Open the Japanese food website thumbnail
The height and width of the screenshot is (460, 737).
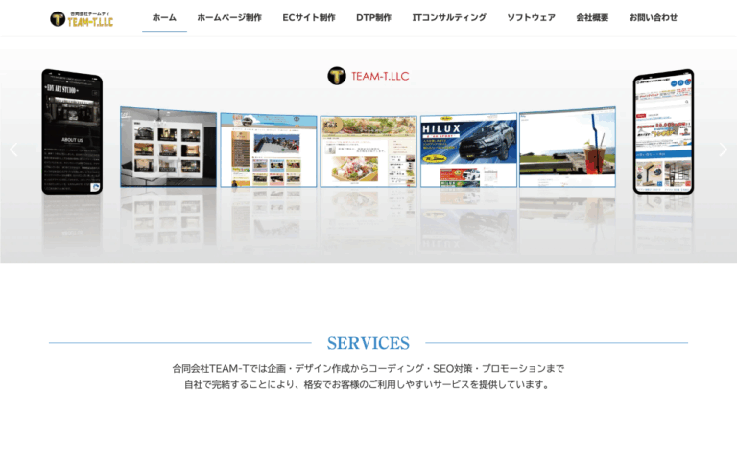(x=368, y=151)
